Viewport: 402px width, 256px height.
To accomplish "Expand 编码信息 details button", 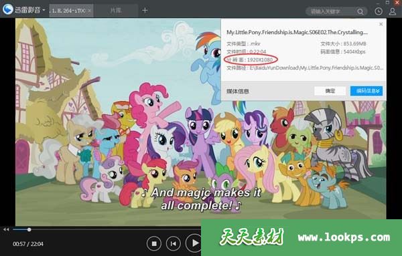I will (x=366, y=91).
